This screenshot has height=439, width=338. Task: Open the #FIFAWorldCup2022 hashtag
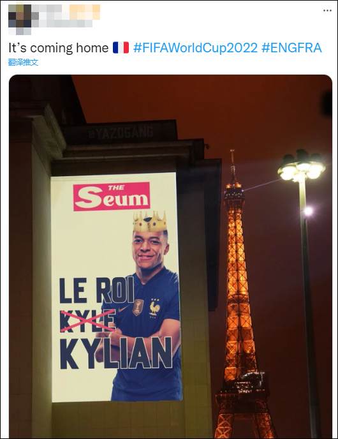coord(195,48)
